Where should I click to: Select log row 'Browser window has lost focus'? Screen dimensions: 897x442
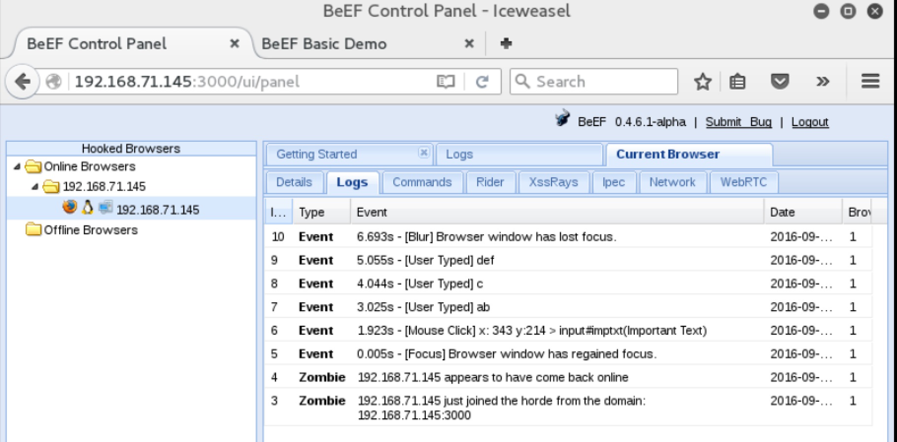pos(568,237)
